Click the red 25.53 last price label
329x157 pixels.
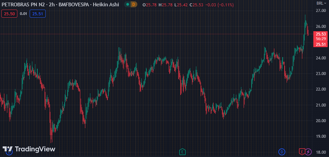[321, 34]
